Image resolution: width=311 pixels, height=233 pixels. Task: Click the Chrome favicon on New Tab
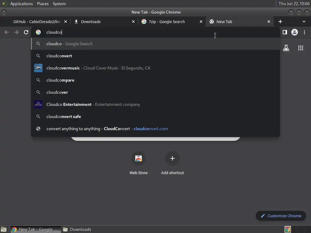click(x=212, y=22)
